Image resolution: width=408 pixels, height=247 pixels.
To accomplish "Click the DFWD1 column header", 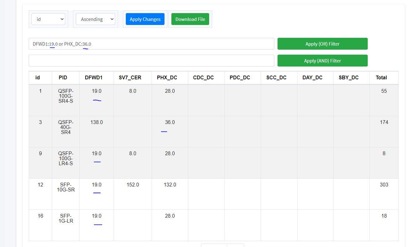I will coord(94,77).
